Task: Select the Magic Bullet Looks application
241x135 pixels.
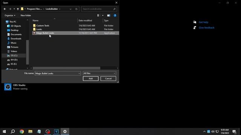Action: point(75,33)
